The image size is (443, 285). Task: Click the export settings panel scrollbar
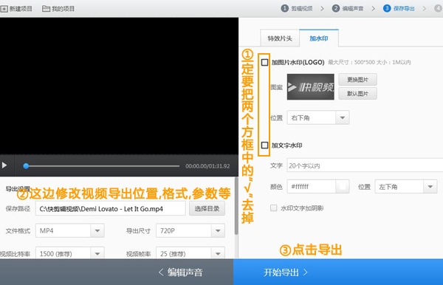[x=236, y=206]
